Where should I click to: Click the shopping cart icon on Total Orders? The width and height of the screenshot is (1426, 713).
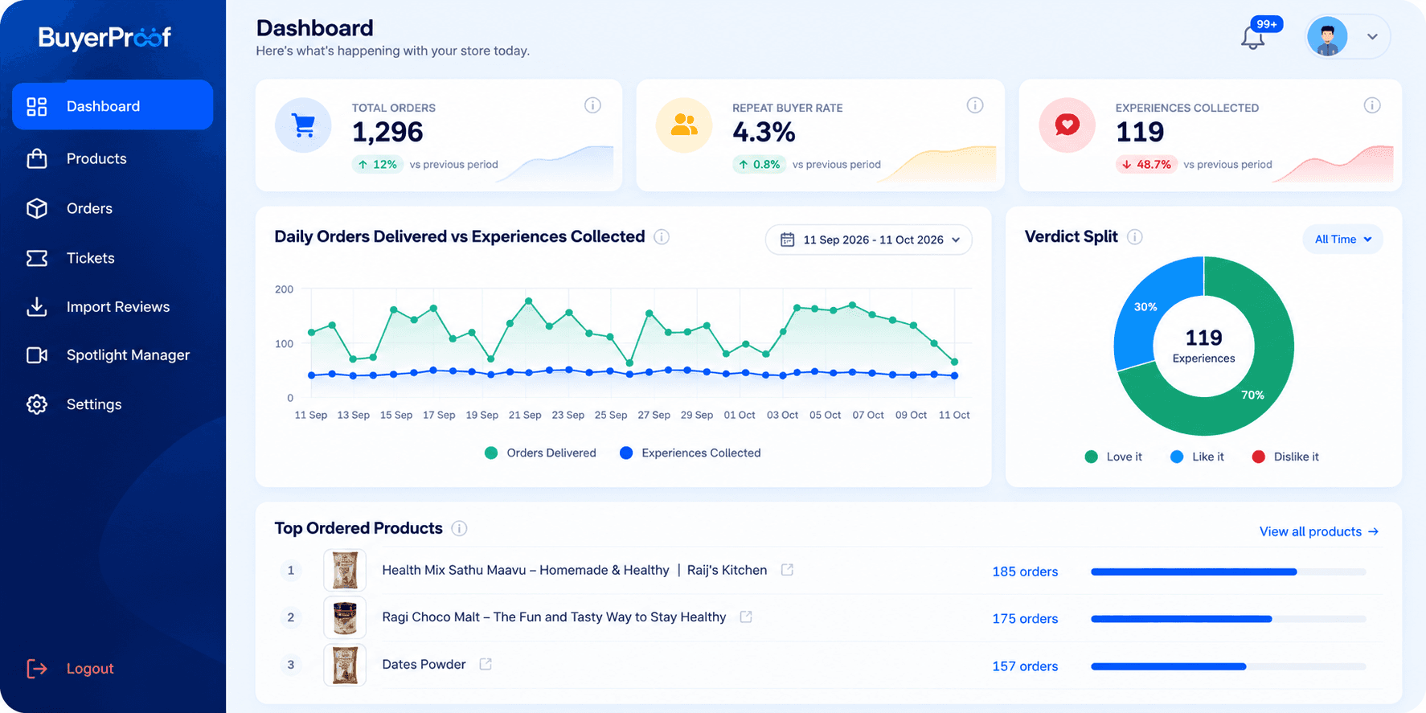tap(303, 125)
